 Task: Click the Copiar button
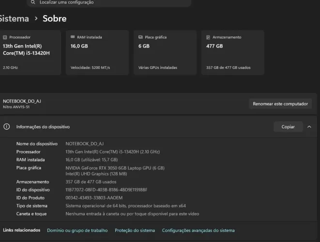pyautogui.click(x=288, y=127)
